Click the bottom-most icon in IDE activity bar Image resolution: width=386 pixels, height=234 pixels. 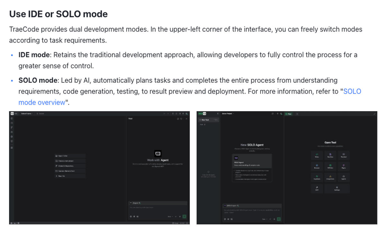tap(12, 148)
